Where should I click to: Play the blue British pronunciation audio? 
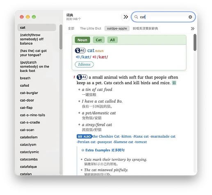pyautogui.click(x=78, y=57)
